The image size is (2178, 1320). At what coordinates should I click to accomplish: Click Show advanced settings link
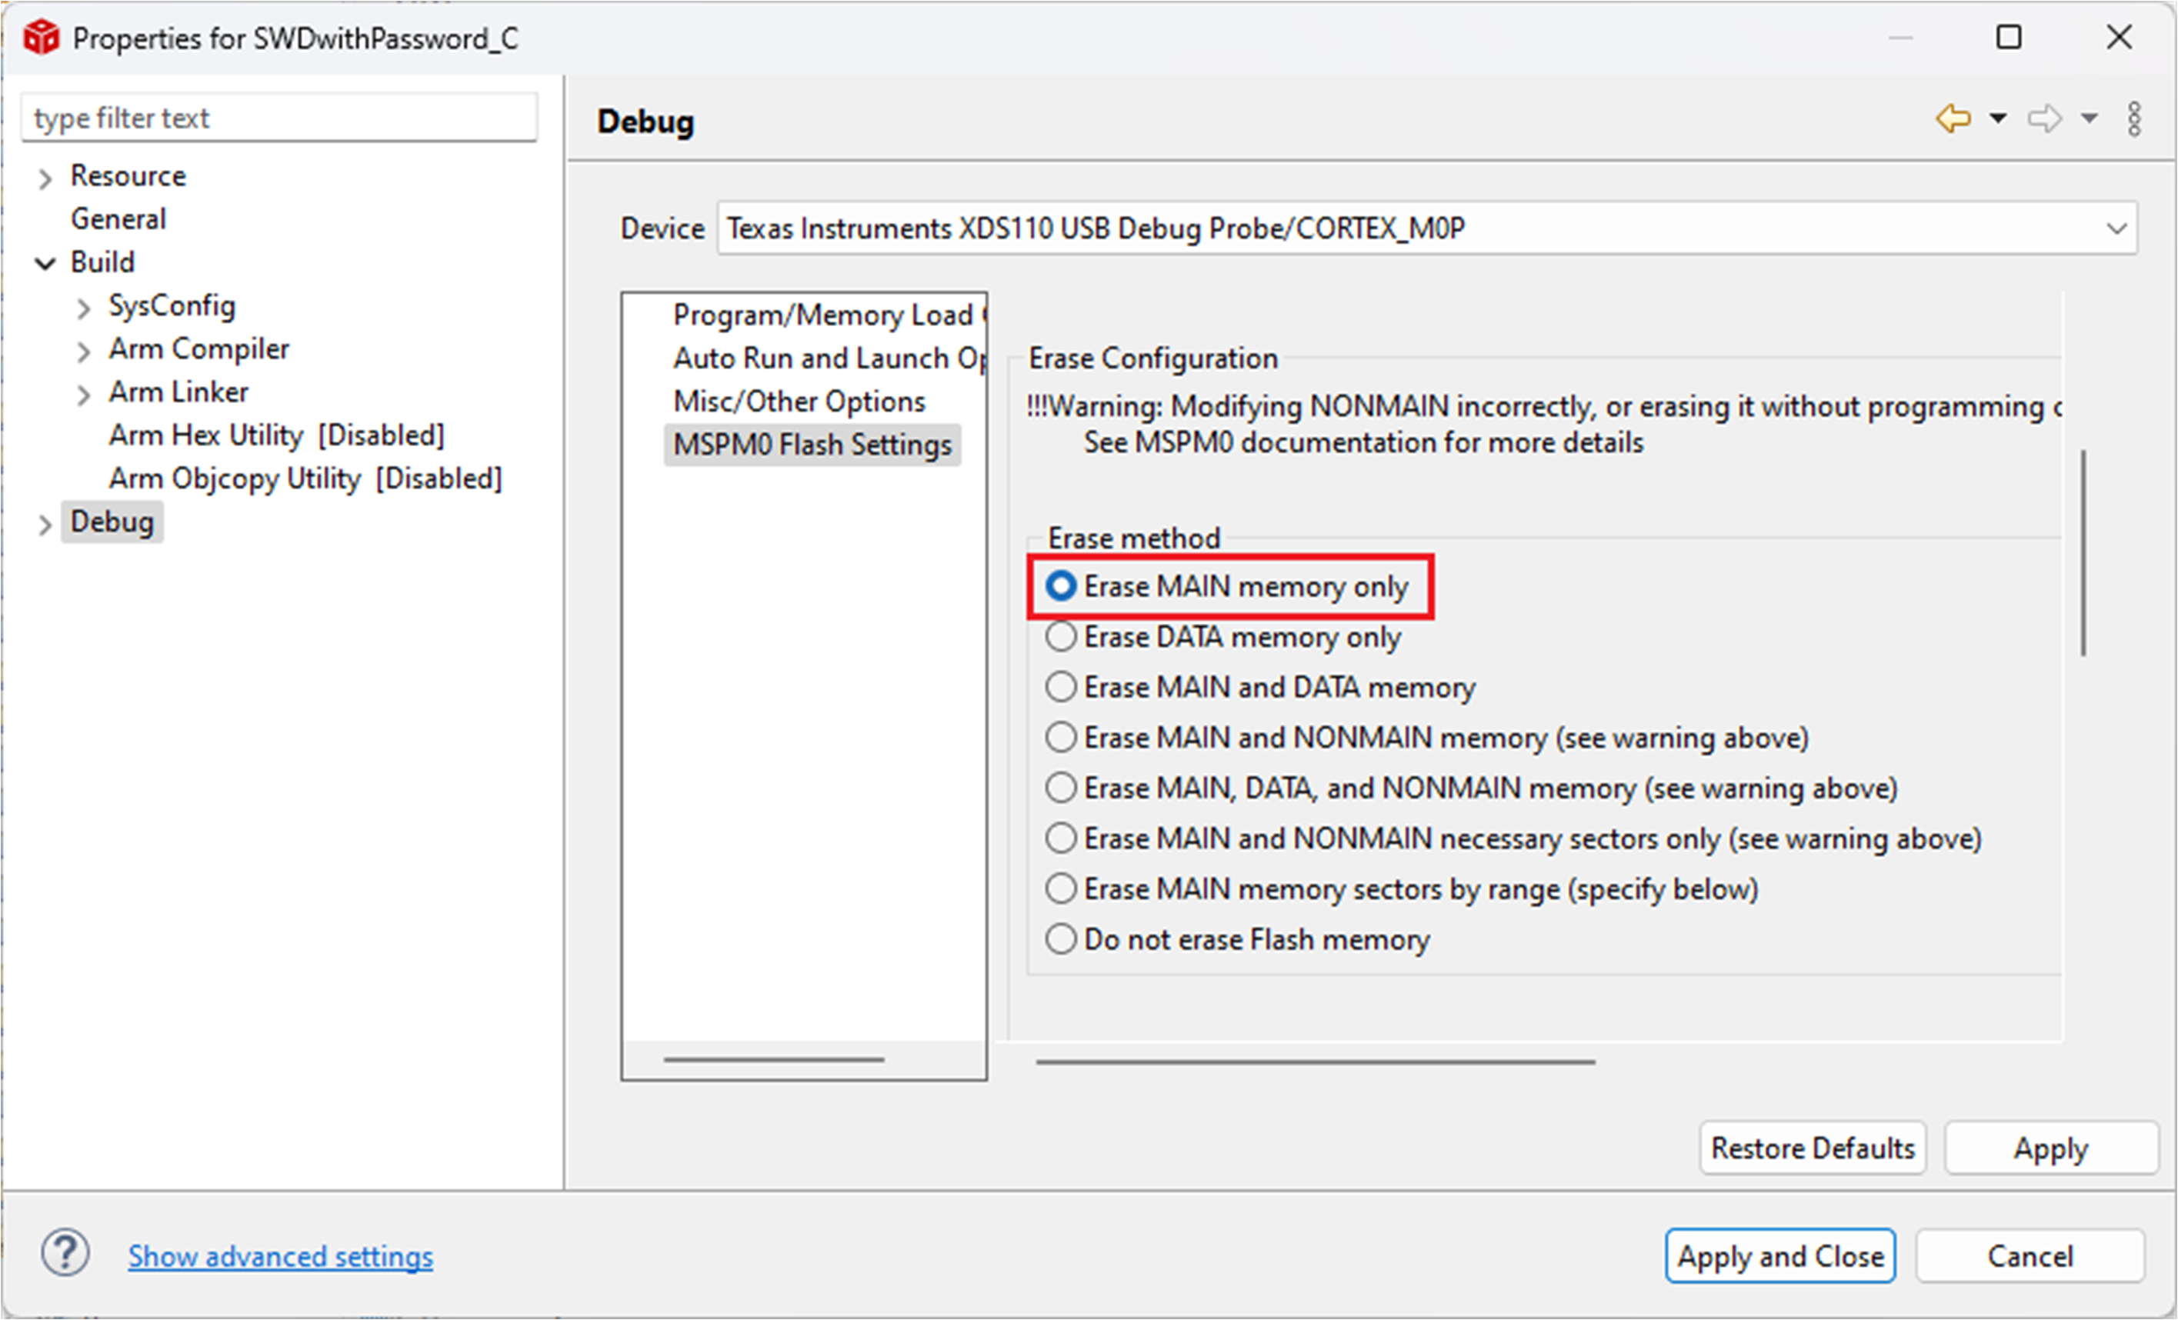pos(280,1255)
